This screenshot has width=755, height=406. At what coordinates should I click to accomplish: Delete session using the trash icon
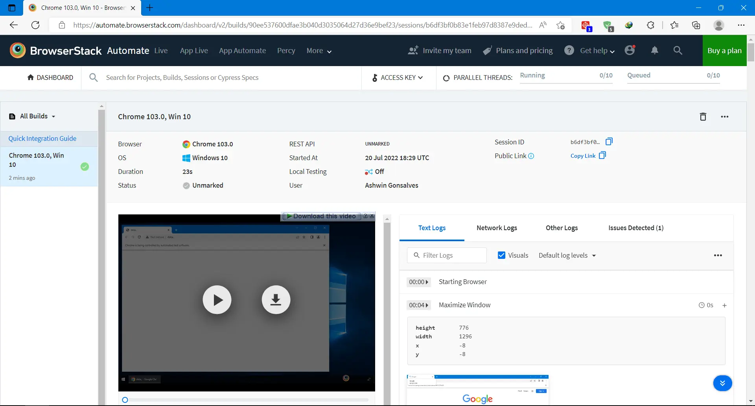coord(703,117)
